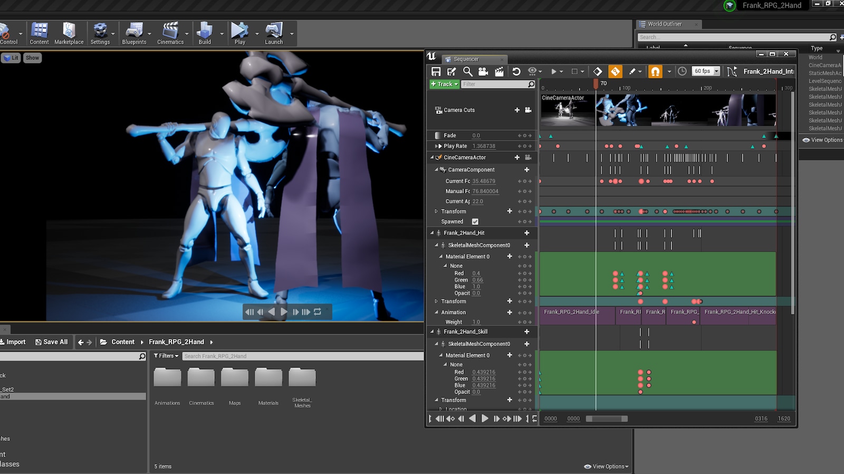Click the Find in Content Browser magnifier icon
Screen dimensions: 844x474
pos(467,72)
